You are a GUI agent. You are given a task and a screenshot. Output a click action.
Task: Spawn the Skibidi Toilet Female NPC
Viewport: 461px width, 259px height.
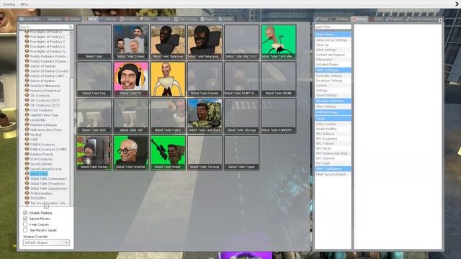[x=205, y=79]
